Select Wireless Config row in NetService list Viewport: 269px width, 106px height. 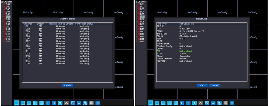pyautogui.click(x=201, y=46)
